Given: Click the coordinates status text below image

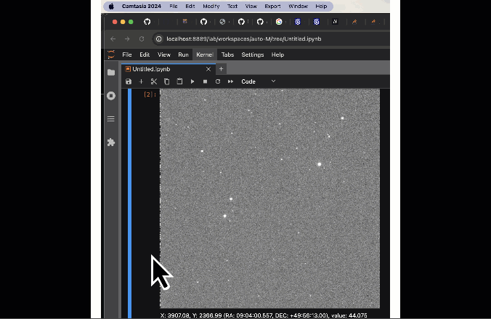Looking at the screenshot, I should 264,315.
